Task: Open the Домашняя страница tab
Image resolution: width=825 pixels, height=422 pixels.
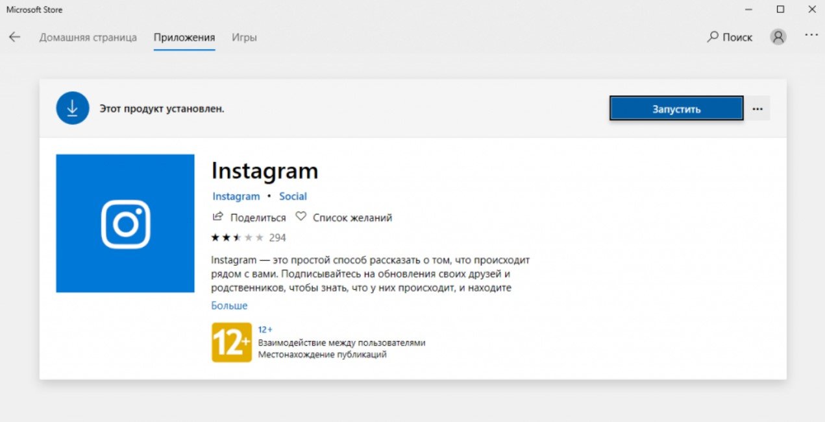Action: [x=88, y=38]
